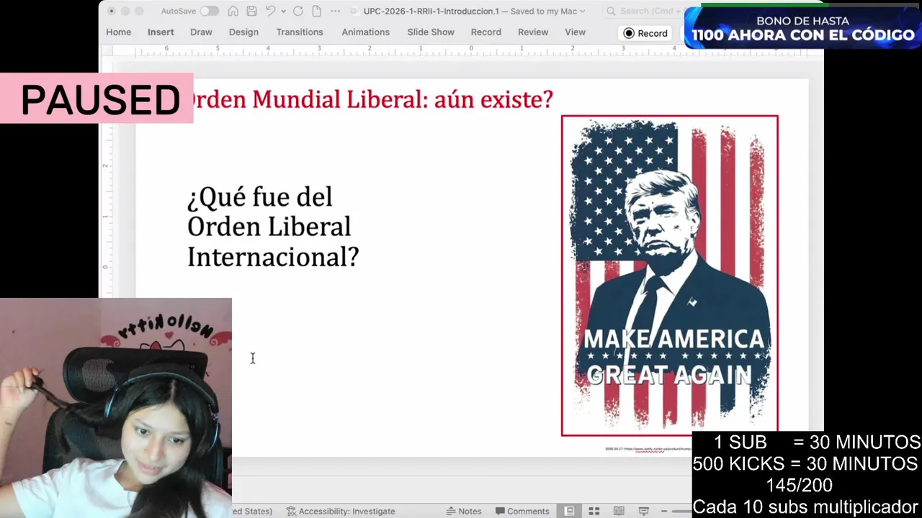Screen dimensions: 922x518
Task: Click the Save disk icon
Action: click(x=251, y=11)
